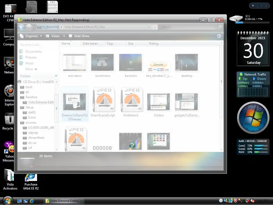Click the Readme breadcrumb in address bar
273x205 pixels.
(x=53, y=27)
